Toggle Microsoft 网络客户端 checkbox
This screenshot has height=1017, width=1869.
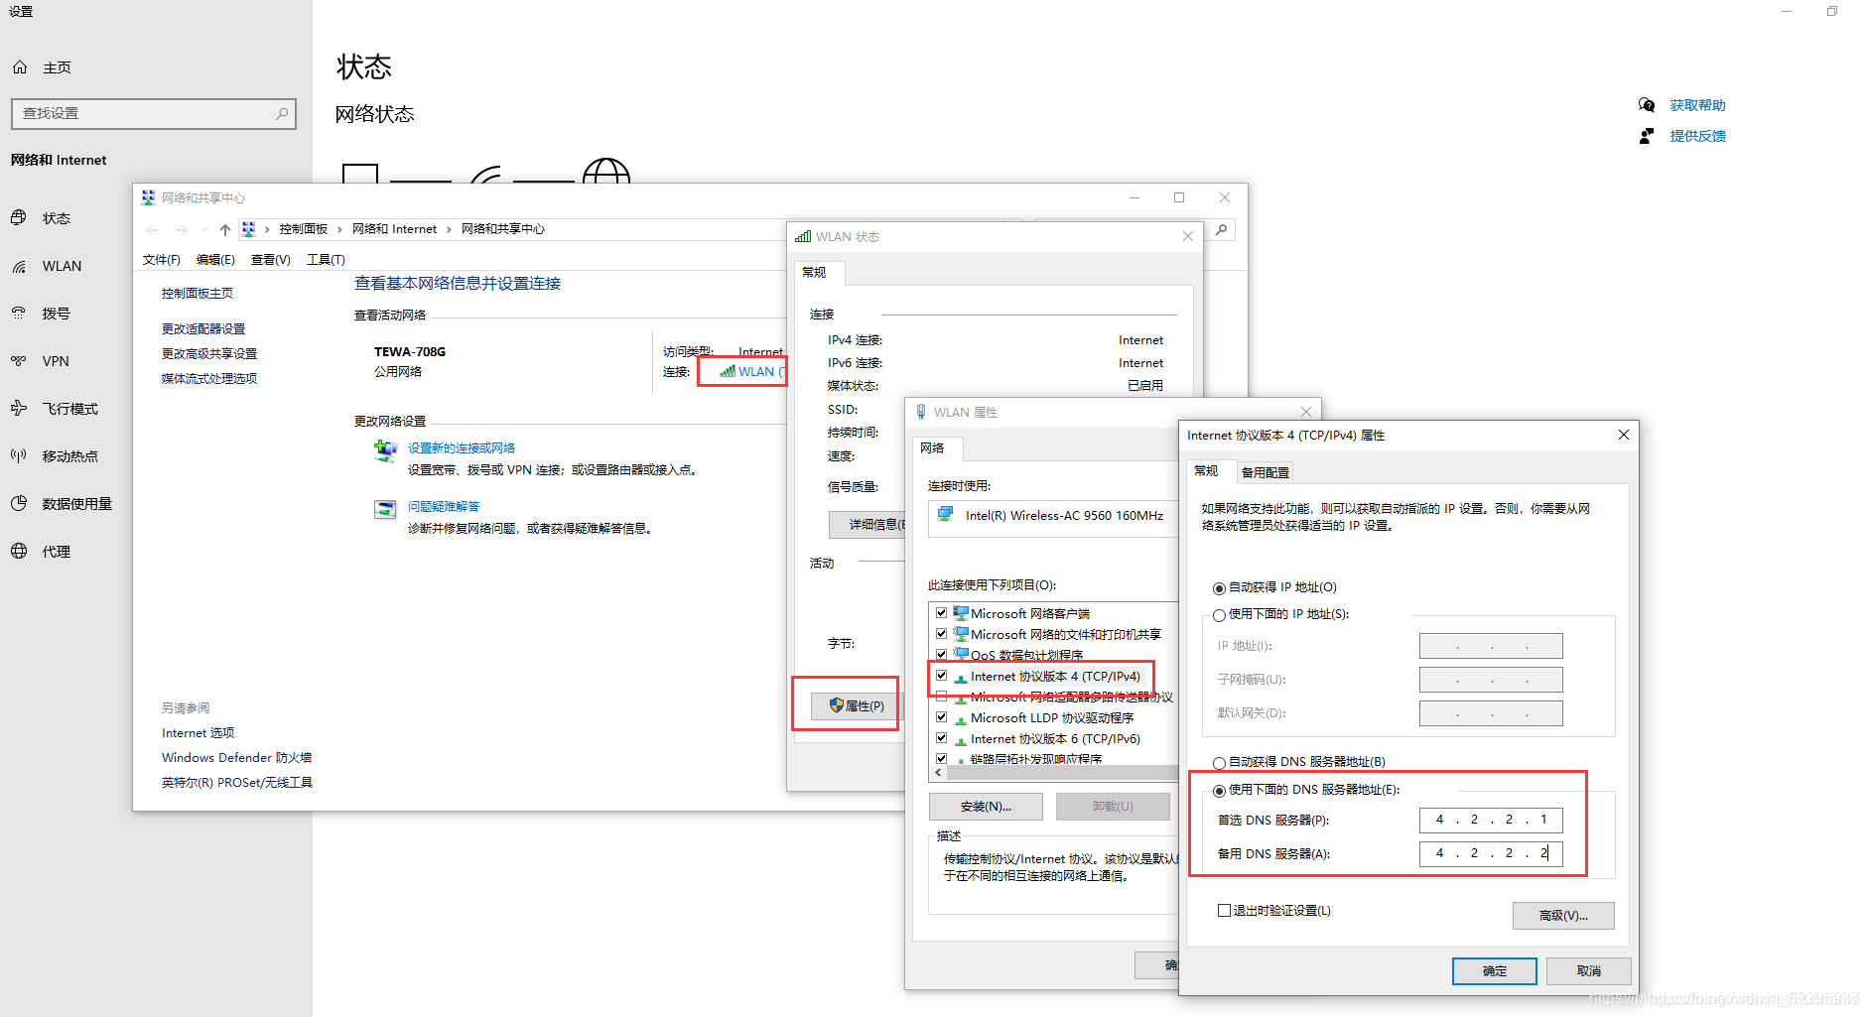tap(942, 612)
